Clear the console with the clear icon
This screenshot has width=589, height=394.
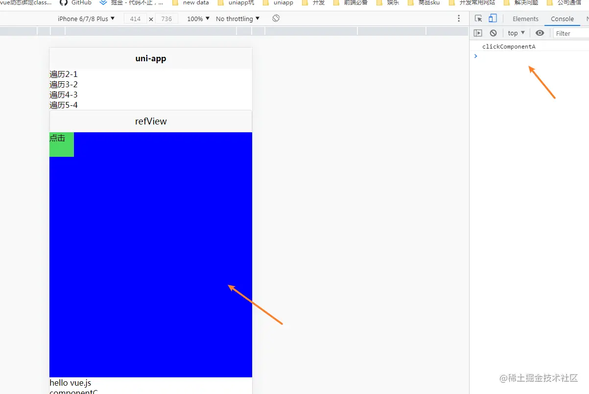click(x=493, y=33)
